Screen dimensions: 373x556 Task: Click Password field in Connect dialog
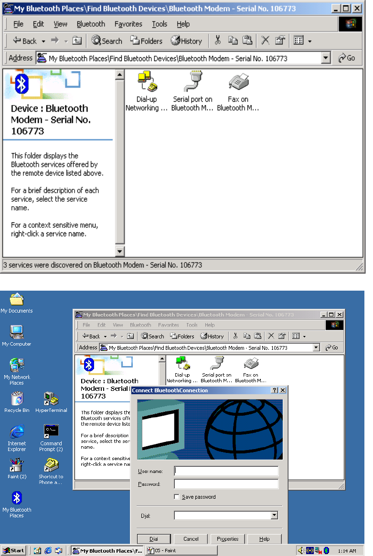[226, 484]
